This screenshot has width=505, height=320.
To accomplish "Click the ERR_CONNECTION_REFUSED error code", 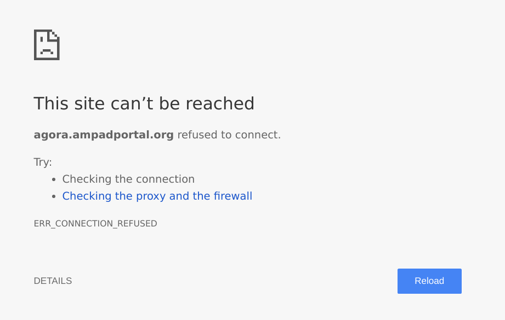I will coord(95,223).
